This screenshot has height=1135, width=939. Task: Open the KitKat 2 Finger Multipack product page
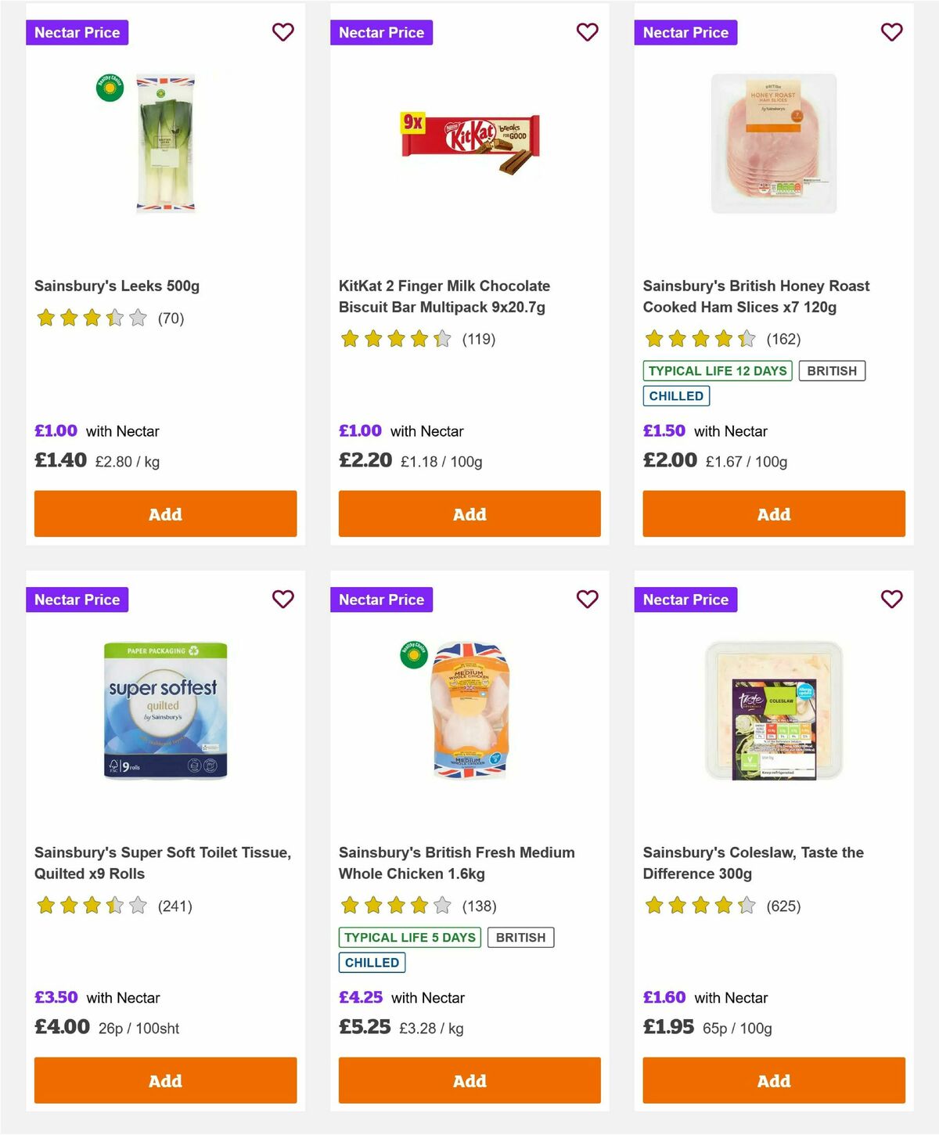click(x=444, y=296)
